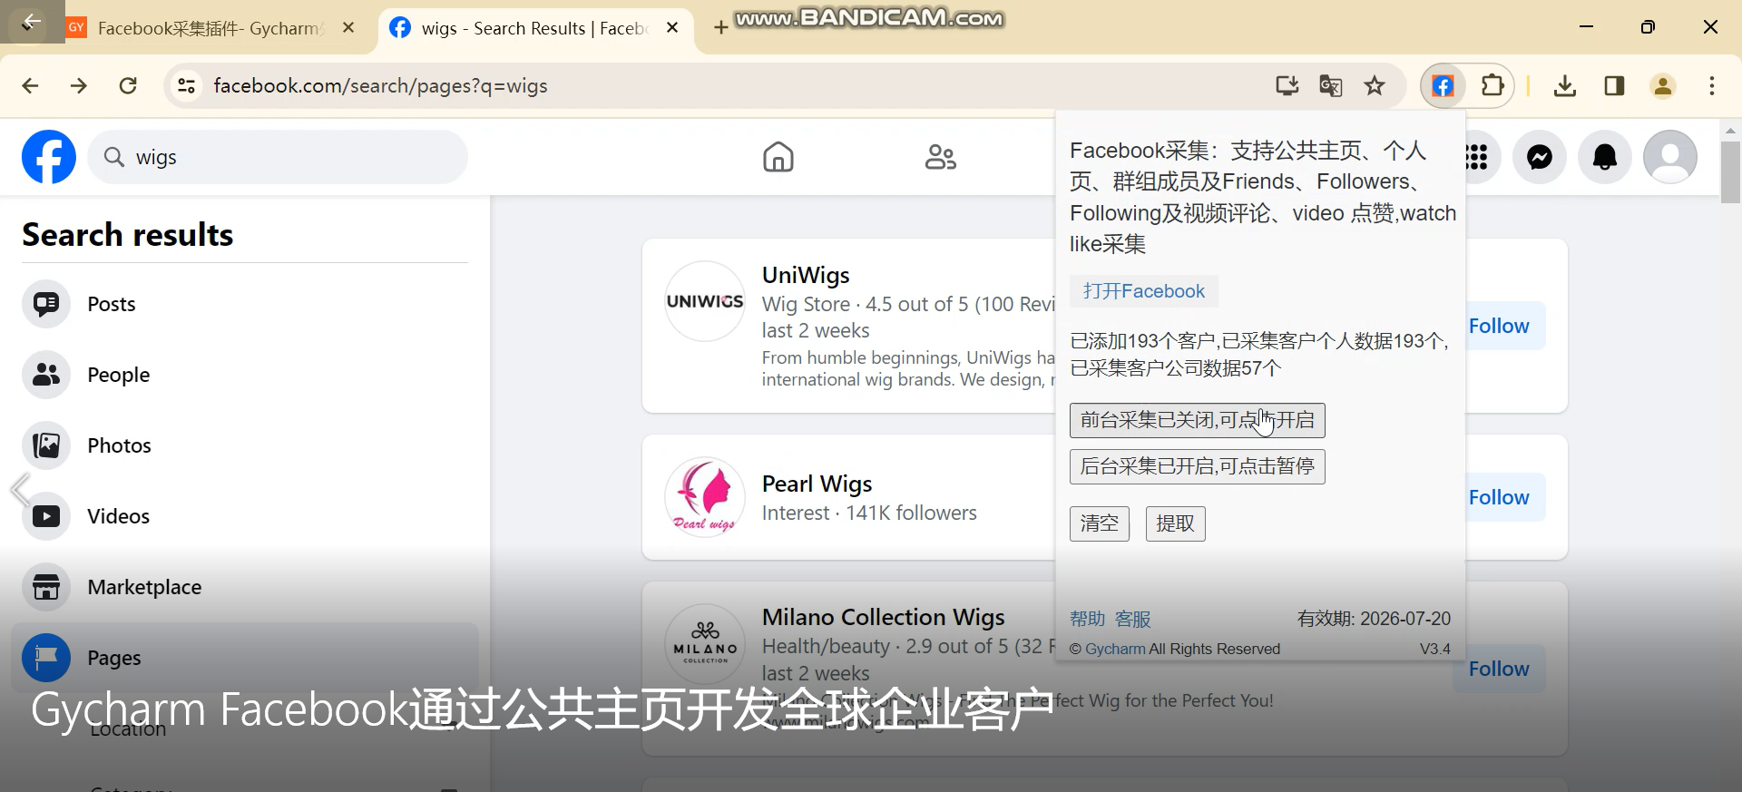This screenshot has height=792, width=1742.
Task: Click the 提取 button
Action: [1175, 523]
